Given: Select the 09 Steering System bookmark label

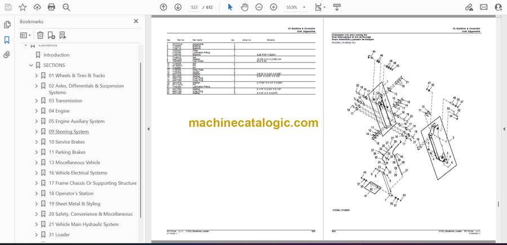Looking at the screenshot, I should point(69,132).
